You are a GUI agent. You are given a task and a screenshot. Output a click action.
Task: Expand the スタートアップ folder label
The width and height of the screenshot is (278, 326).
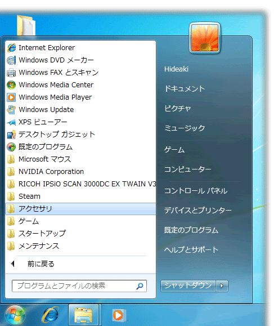pyautogui.click(x=42, y=234)
